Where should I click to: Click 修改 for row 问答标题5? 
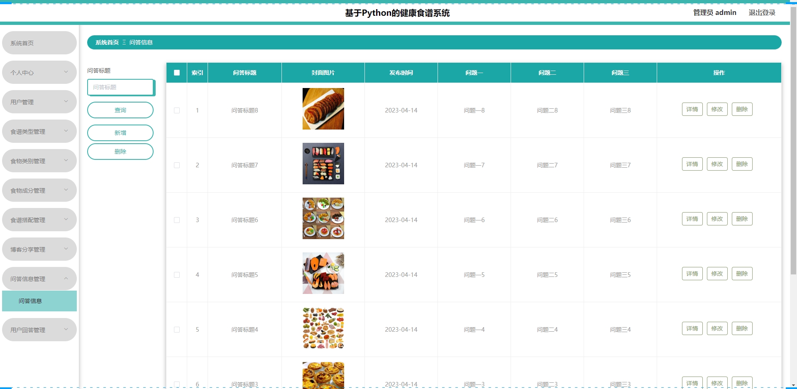click(717, 274)
